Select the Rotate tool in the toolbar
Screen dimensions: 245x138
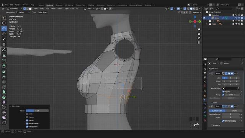4,34
